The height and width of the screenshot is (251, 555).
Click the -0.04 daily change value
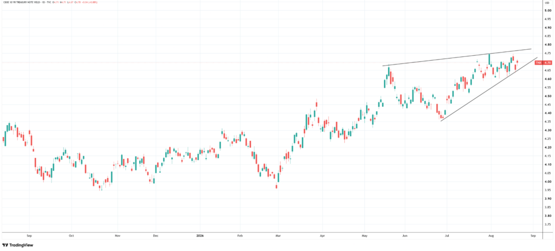[x=85, y=3]
